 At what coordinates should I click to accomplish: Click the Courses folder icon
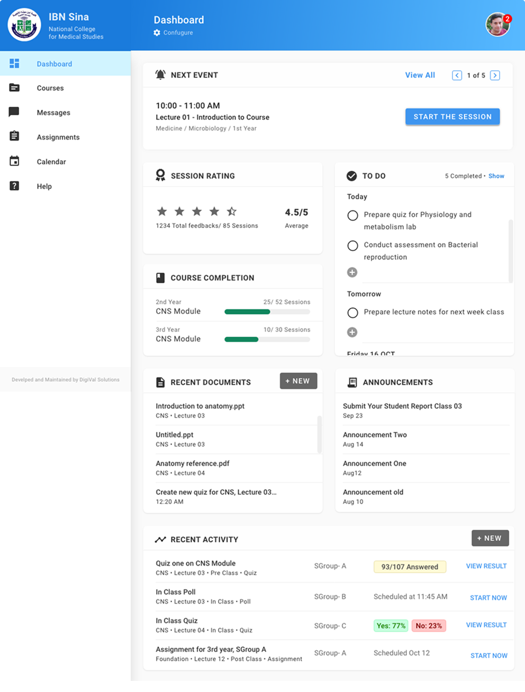coord(14,88)
